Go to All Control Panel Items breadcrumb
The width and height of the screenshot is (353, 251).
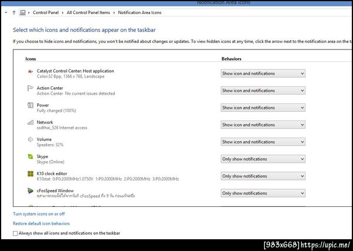coord(88,12)
